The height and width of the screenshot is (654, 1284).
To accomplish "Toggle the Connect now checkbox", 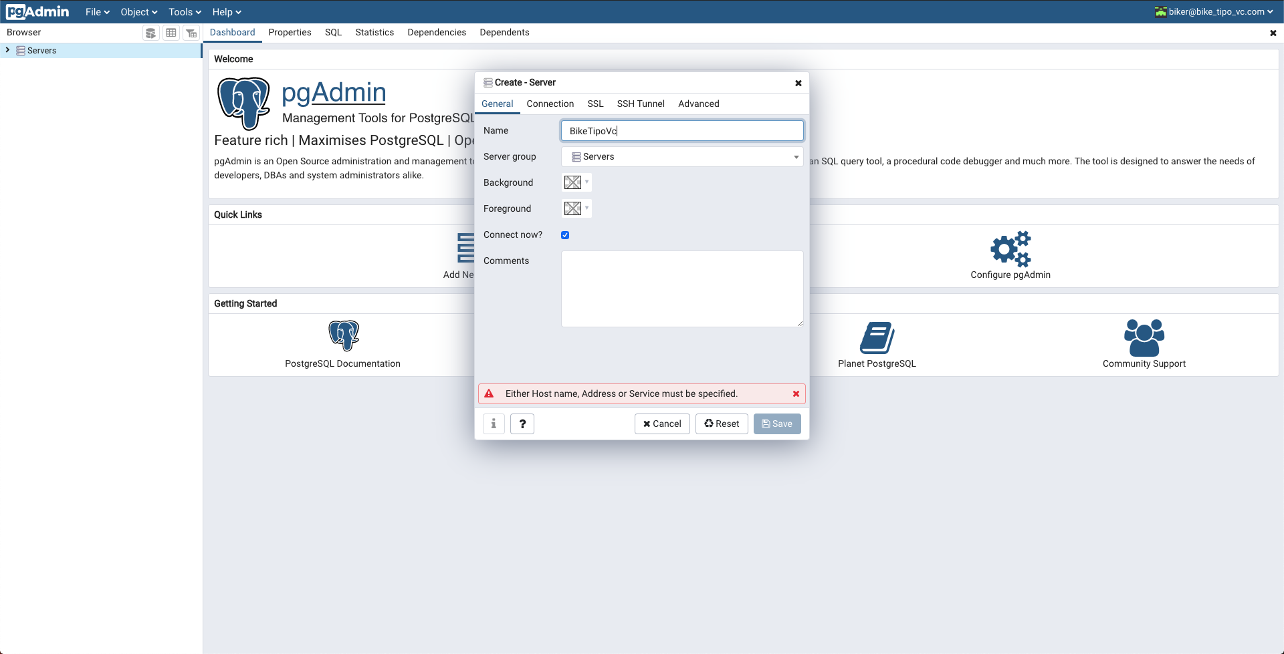I will [x=565, y=235].
